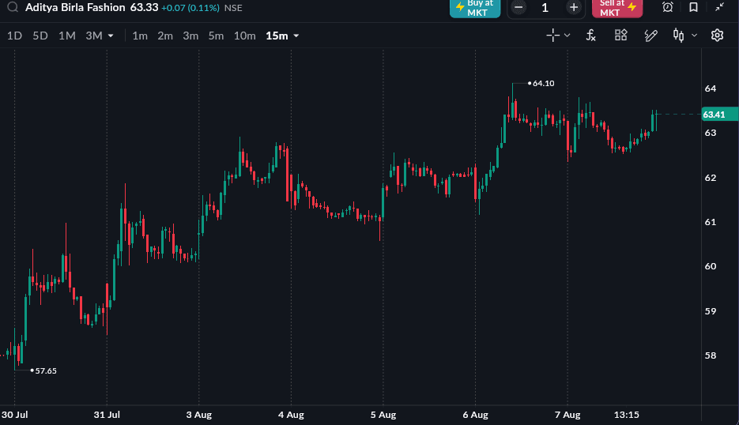This screenshot has height=425, width=739.
Task: Switch to 10m candle interval
Action: click(x=244, y=36)
